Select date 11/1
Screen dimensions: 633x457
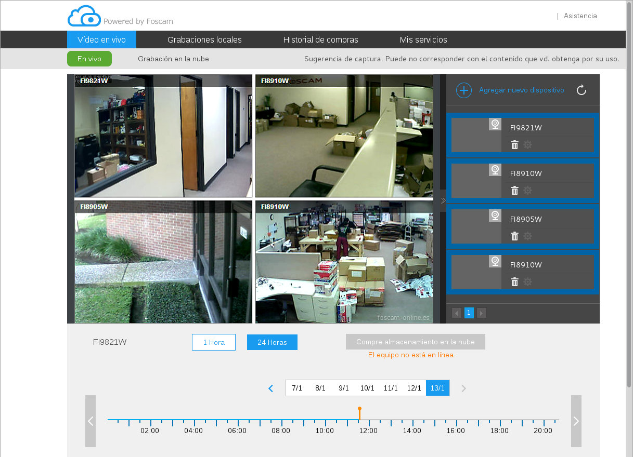coord(391,388)
